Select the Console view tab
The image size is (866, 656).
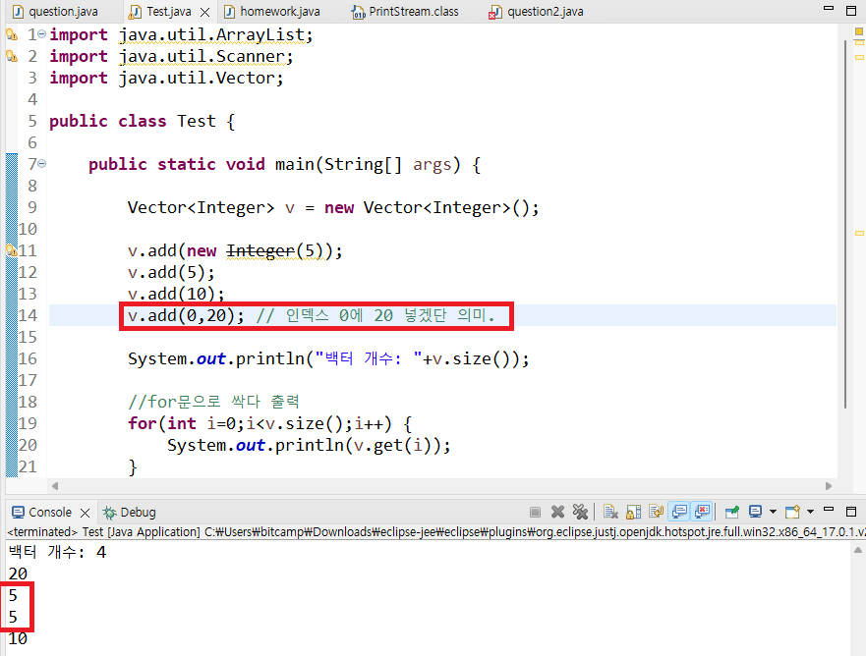pos(42,512)
